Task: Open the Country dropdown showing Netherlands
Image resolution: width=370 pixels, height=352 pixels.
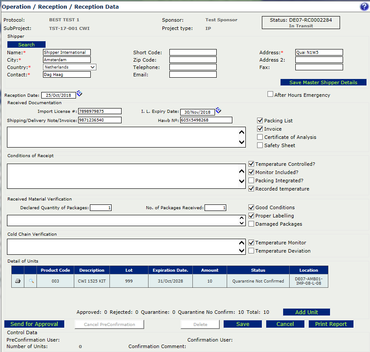Action: tap(69, 67)
